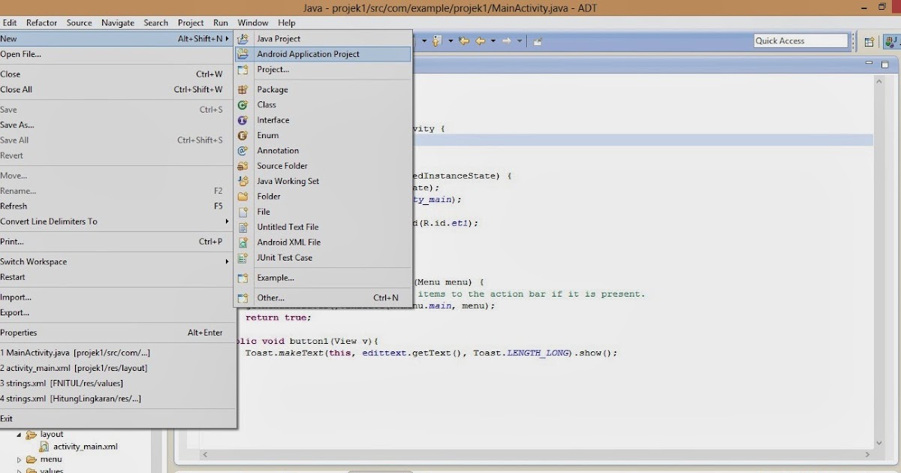Viewport: 901px width, 473px height.
Task: Open the Forward history dropdown arrow
Action: click(519, 41)
